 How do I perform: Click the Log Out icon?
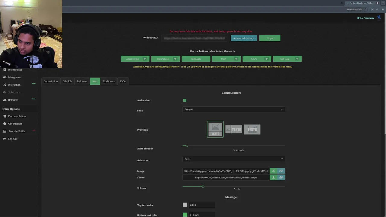pyautogui.click(x=5, y=139)
